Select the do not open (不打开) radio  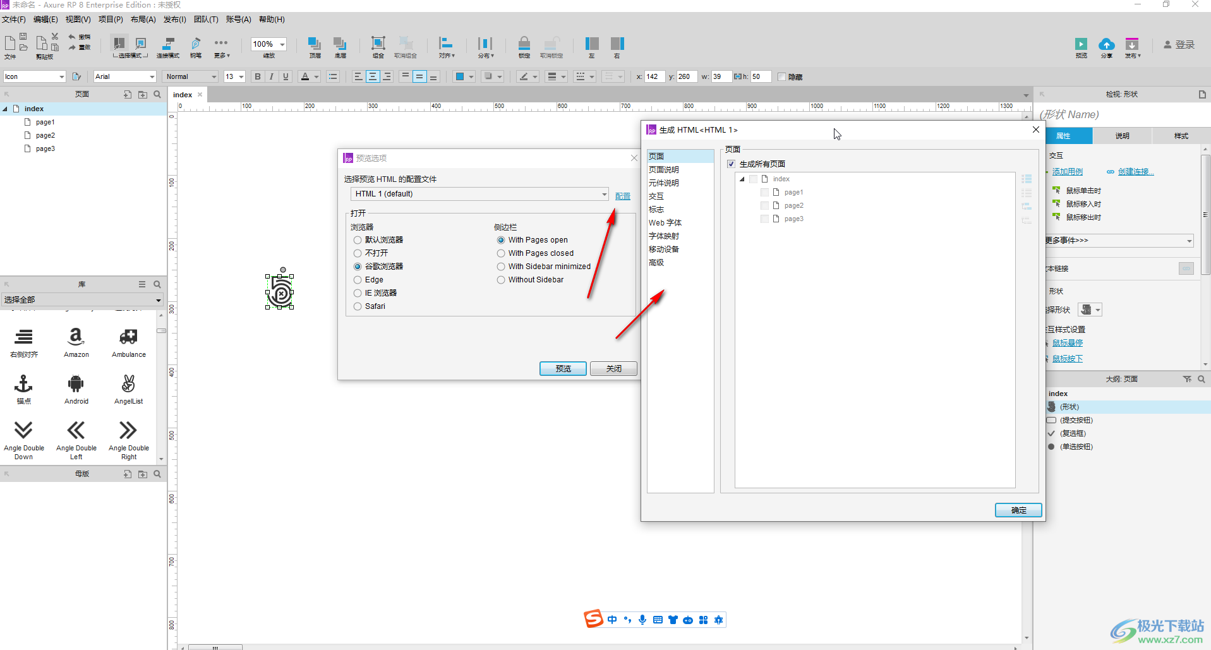click(x=358, y=253)
